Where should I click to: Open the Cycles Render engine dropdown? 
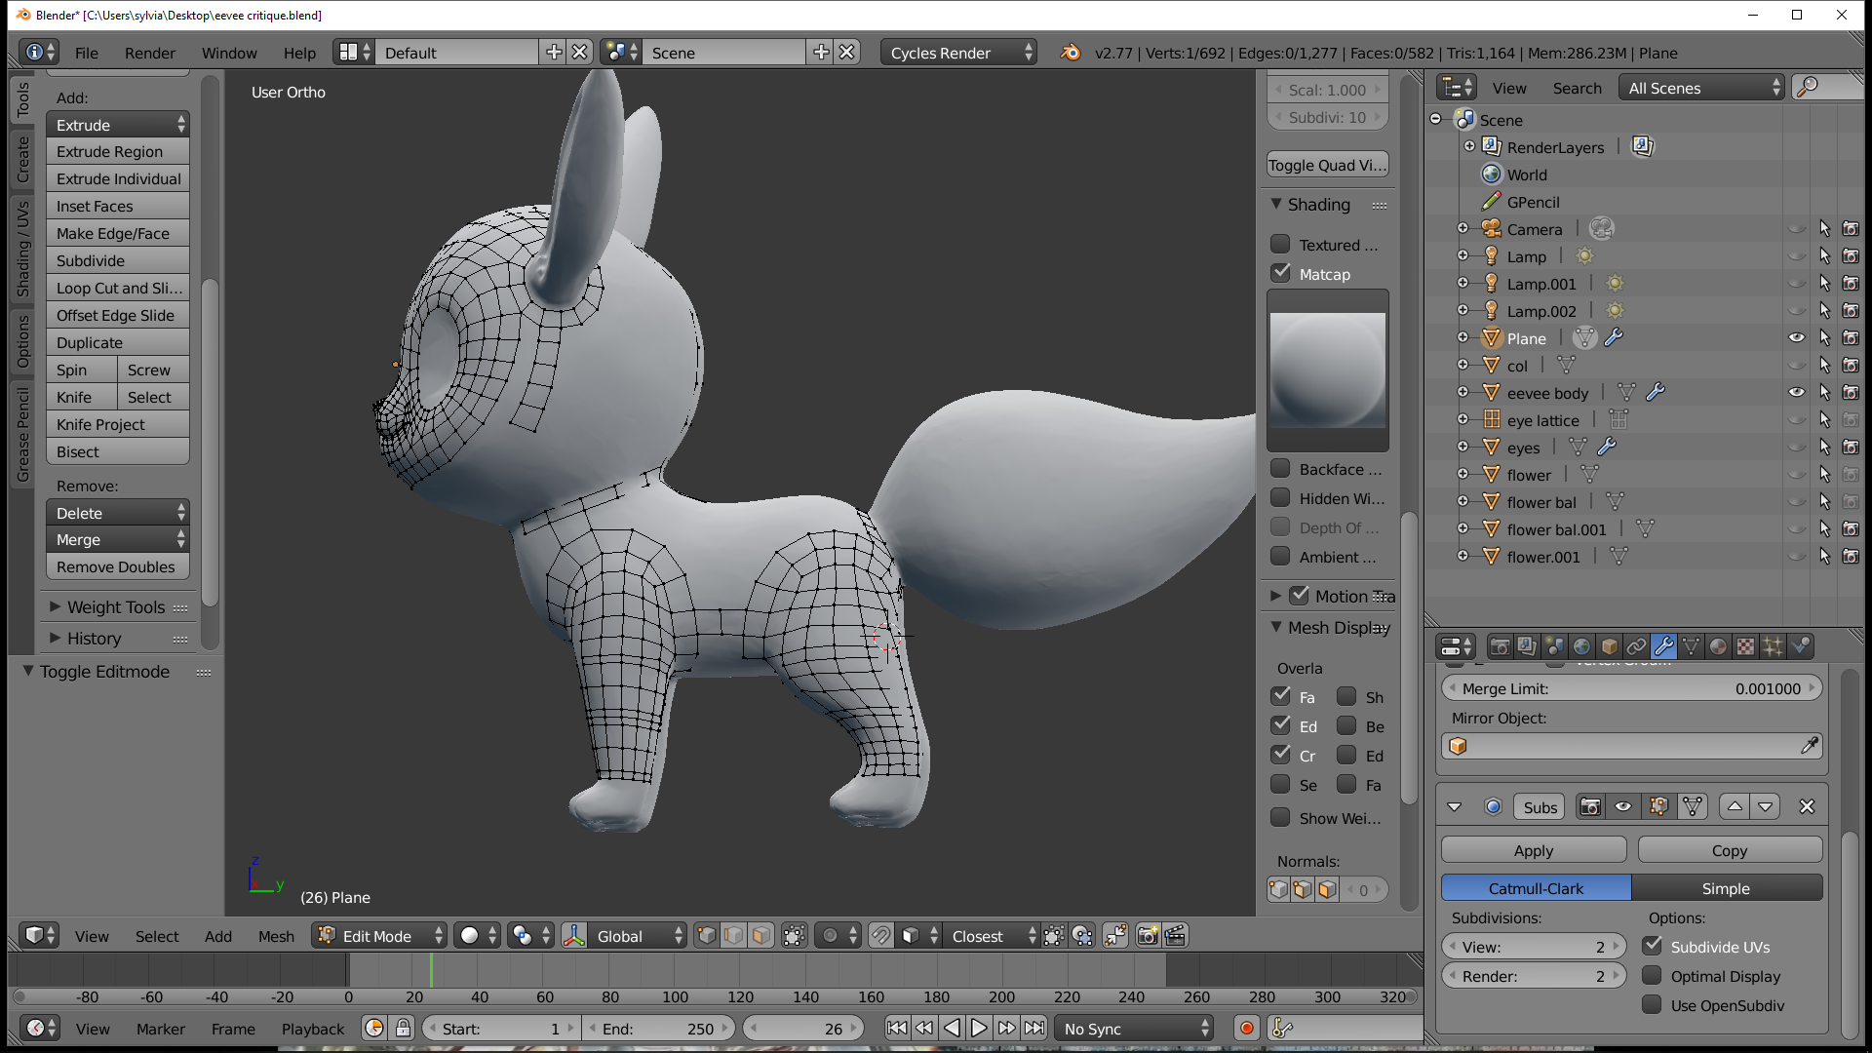(957, 53)
